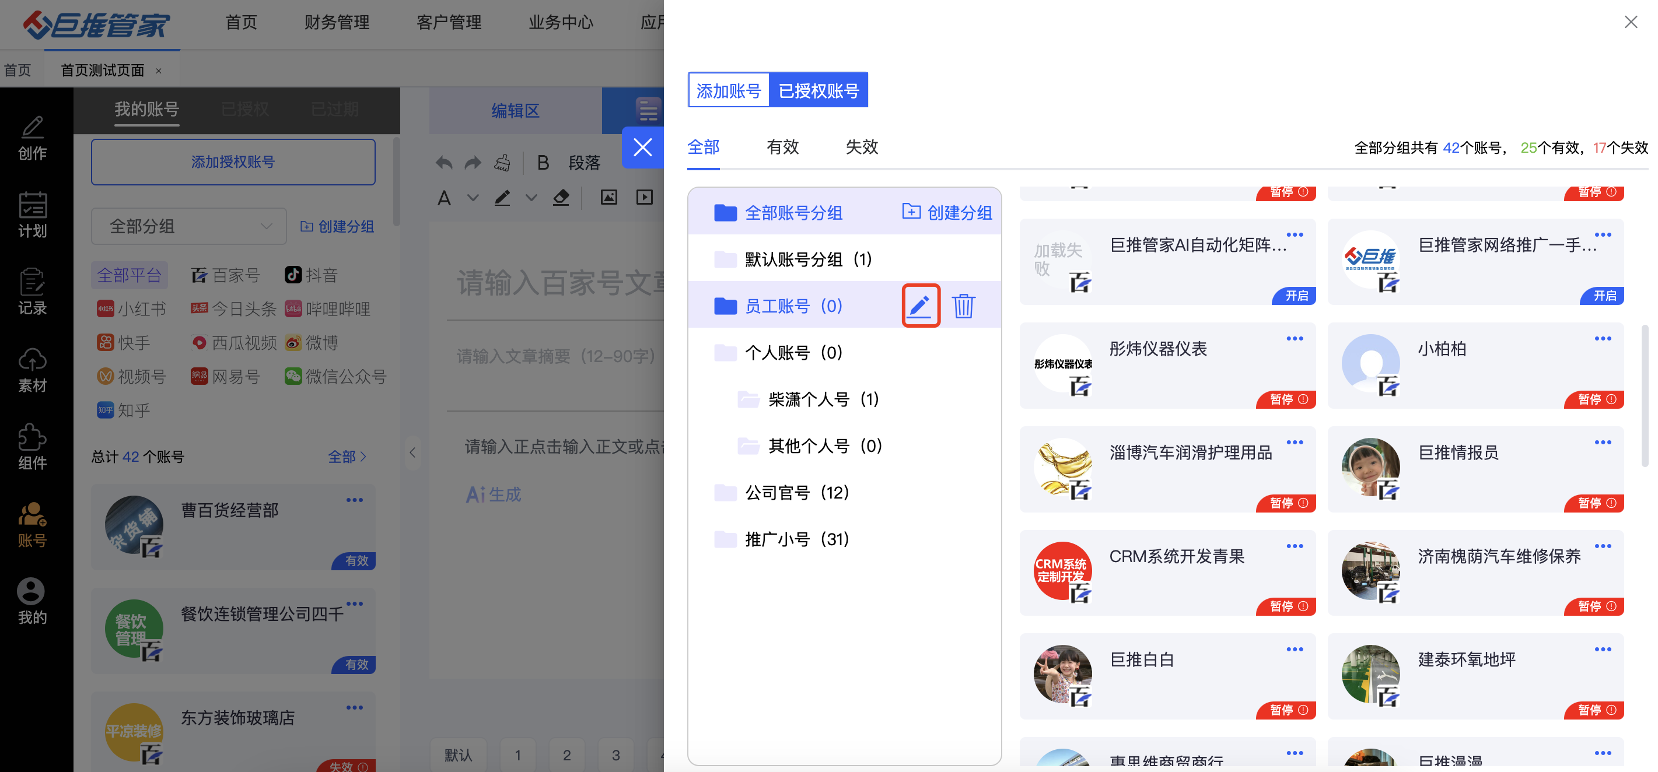This screenshot has width=1658, height=772.
Task: Open the 记录 sidebar icon
Action: (32, 293)
